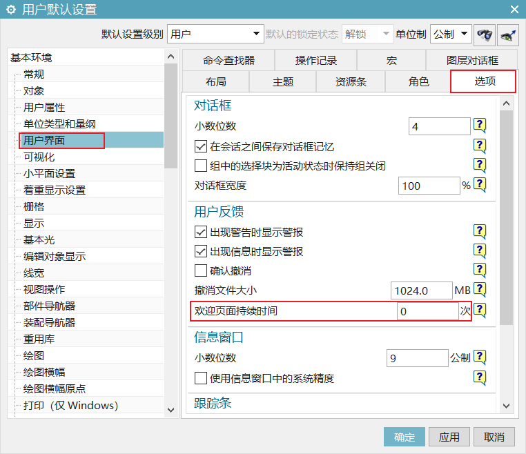Image resolution: width=526 pixels, height=454 pixels.
Task: Toggle 出现警告时显示警报 checkbox
Action: pyautogui.click(x=201, y=232)
